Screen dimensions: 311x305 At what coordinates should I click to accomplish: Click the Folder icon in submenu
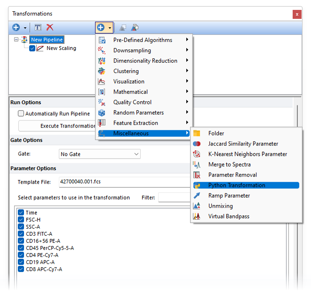point(197,134)
